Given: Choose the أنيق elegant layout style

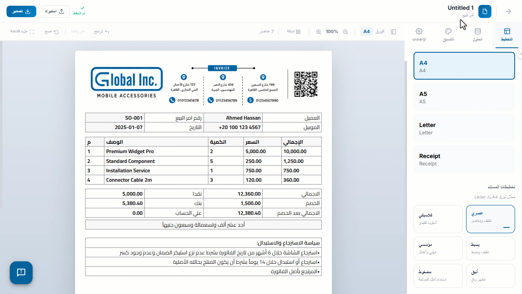Looking at the screenshot, I should [491, 276].
